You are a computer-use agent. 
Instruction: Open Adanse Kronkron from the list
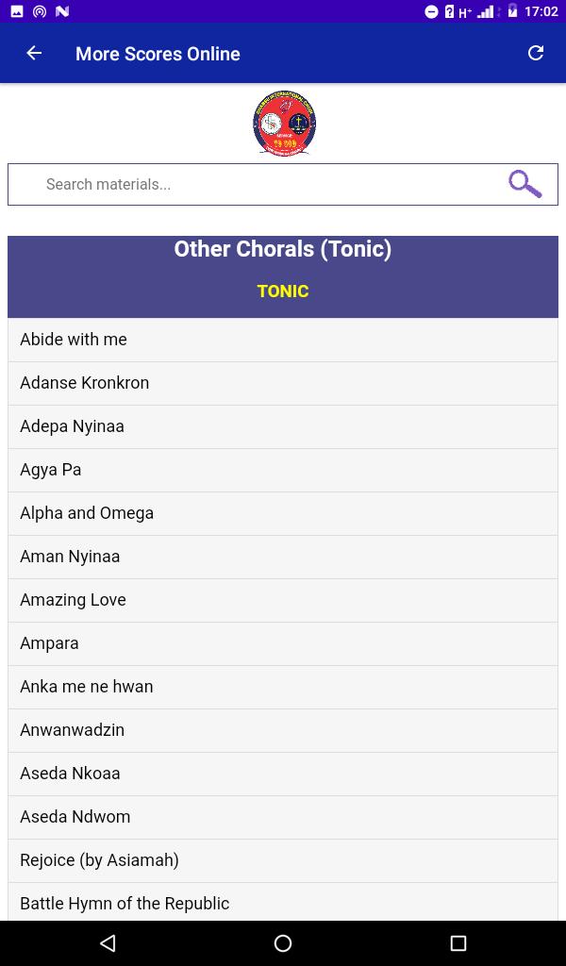point(283,383)
